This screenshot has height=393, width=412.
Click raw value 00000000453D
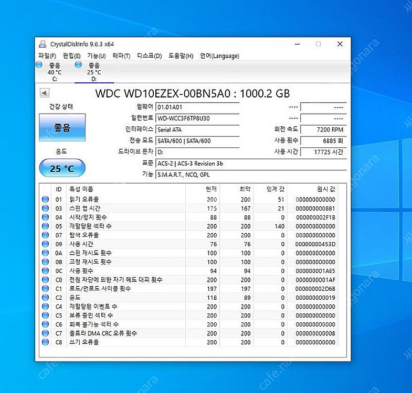315,244
